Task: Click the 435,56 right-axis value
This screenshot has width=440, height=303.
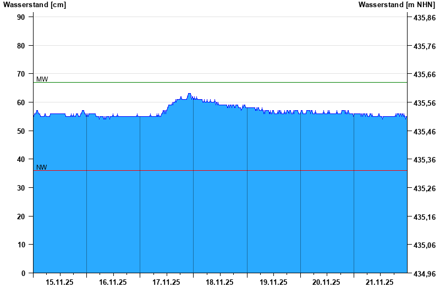Action: coord(425,103)
